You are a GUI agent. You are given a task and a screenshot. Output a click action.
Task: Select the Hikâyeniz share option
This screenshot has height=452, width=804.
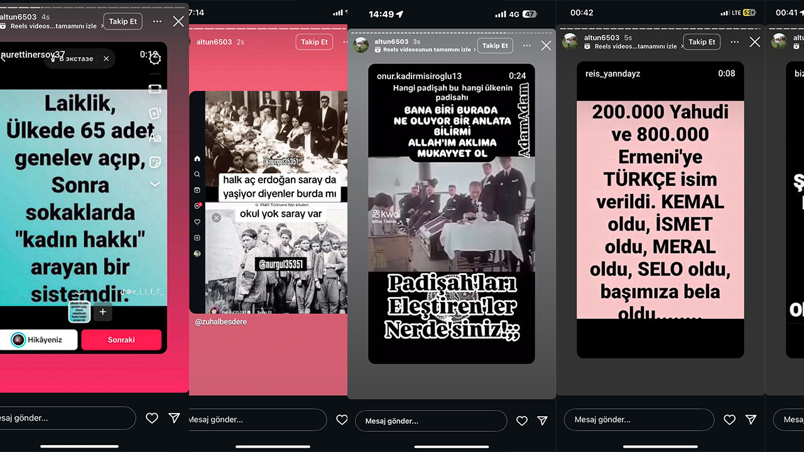[x=38, y=340]
